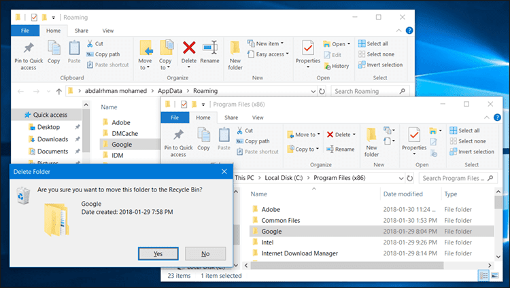Toggle properties checkmark in Roaming title bar

(34, 17)
